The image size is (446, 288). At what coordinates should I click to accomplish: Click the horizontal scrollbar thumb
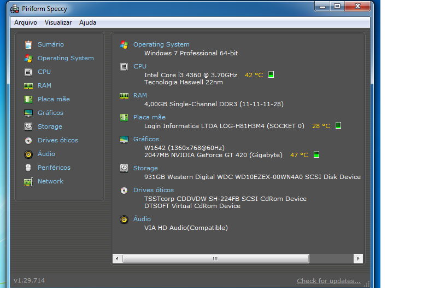pyautogui.click(x=215, y=258)
